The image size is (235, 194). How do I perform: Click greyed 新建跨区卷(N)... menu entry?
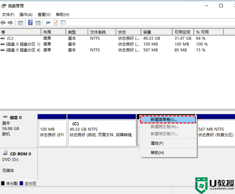pos(168,127)
